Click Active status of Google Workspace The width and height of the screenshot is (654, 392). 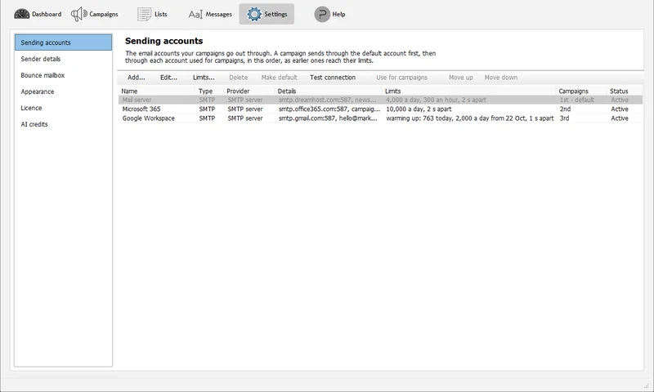(x=620, y=118)
